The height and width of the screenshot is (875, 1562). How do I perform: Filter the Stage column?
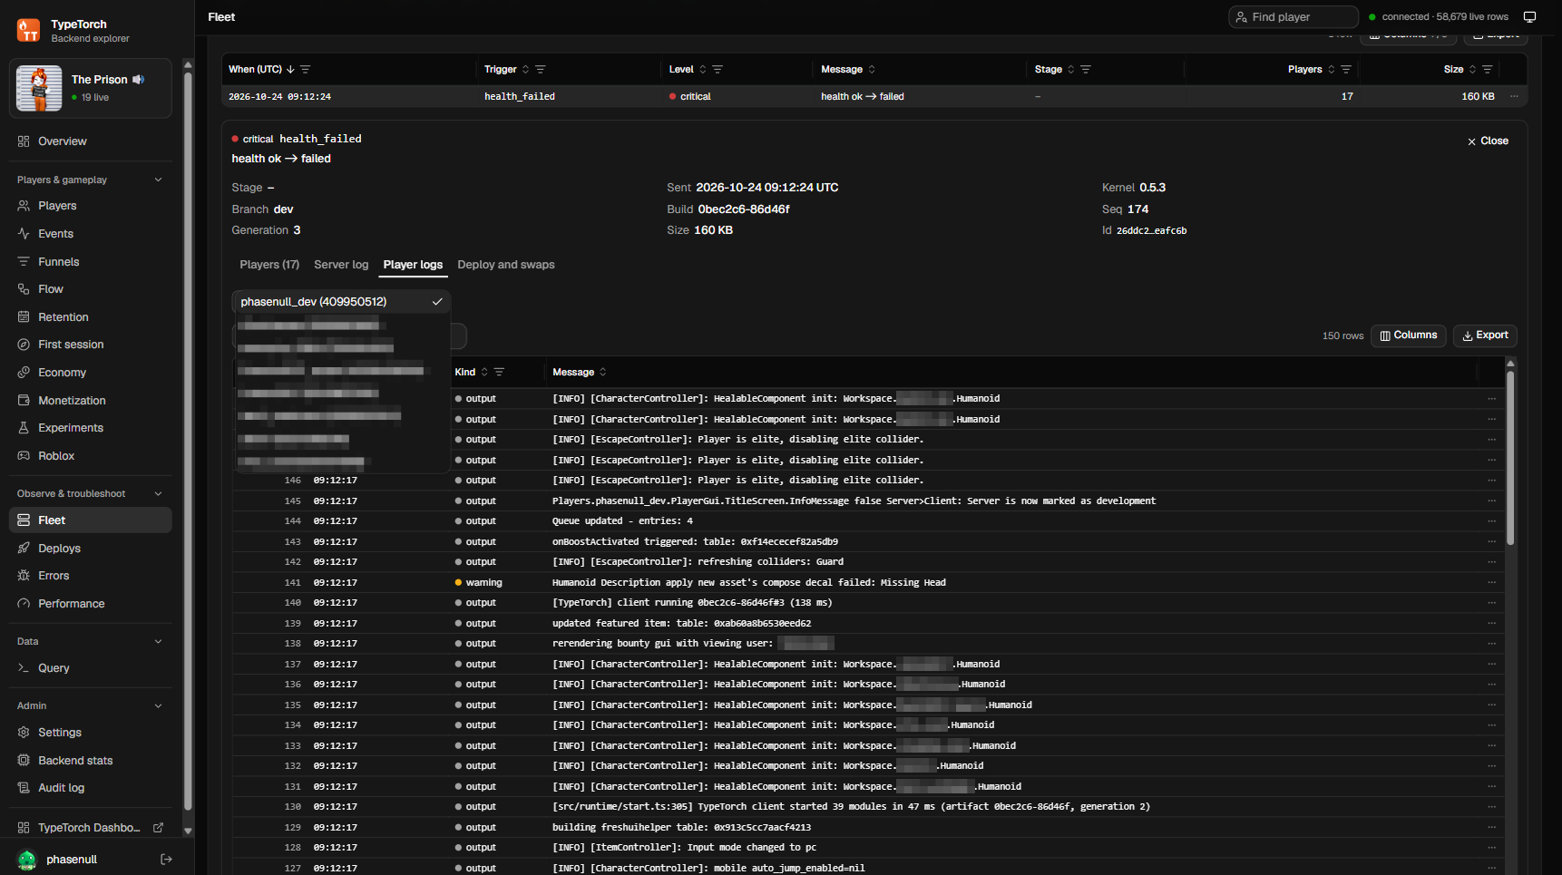1086,70
